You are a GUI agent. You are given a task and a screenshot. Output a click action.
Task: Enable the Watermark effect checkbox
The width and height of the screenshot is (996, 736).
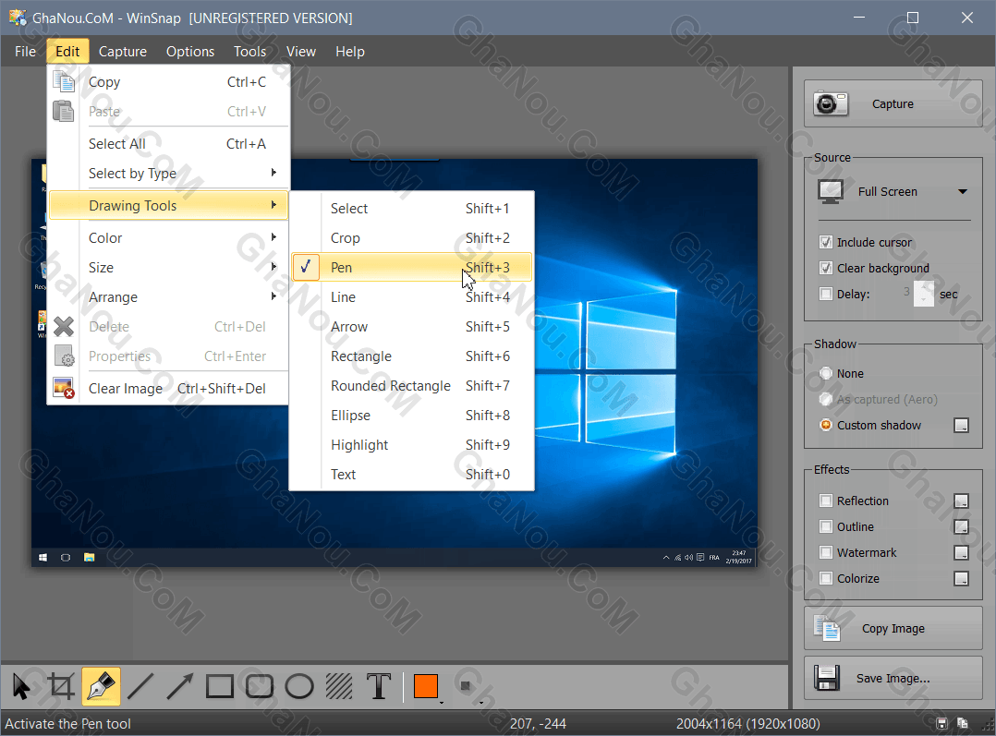(826, 552)
